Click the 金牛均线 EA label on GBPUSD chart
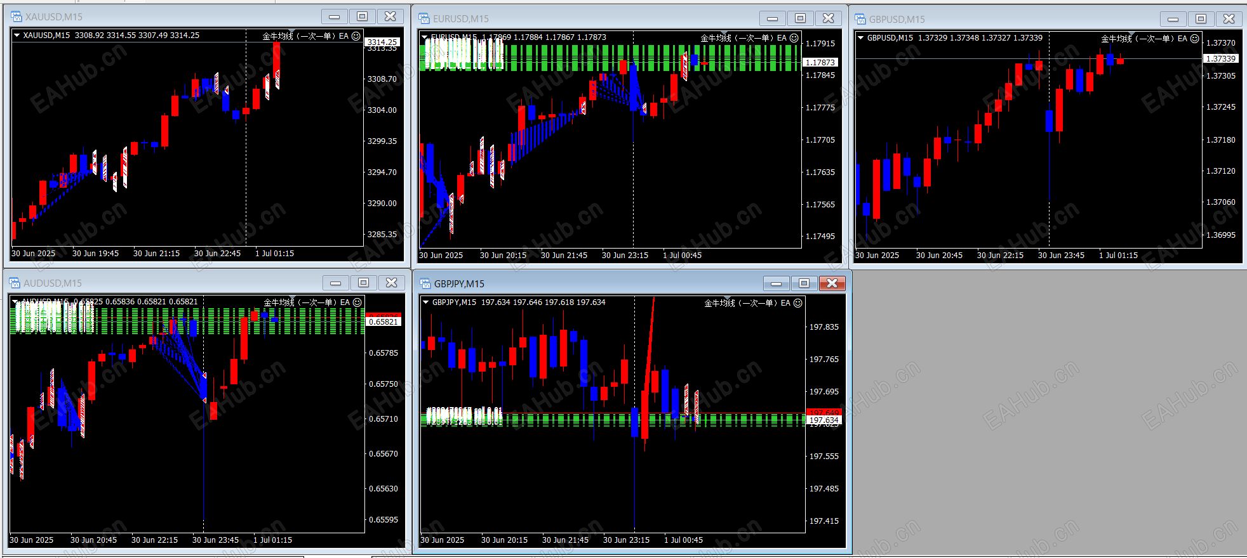 (x=1144, y=39)
